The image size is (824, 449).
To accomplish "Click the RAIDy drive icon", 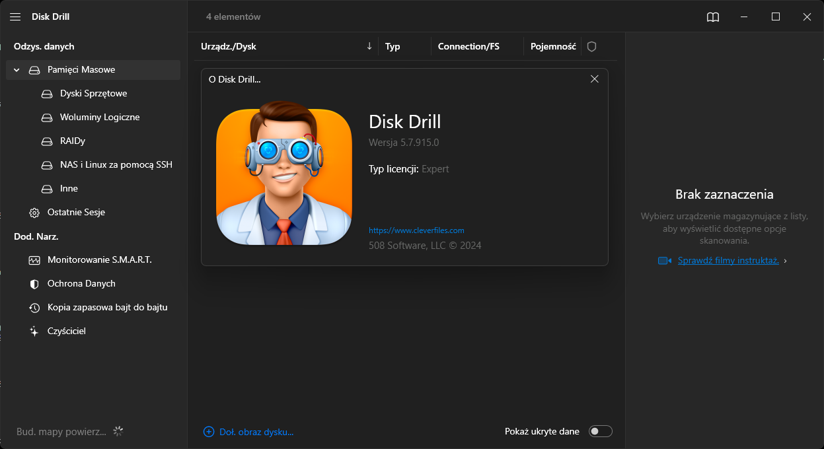I will (x=47, y=141).
